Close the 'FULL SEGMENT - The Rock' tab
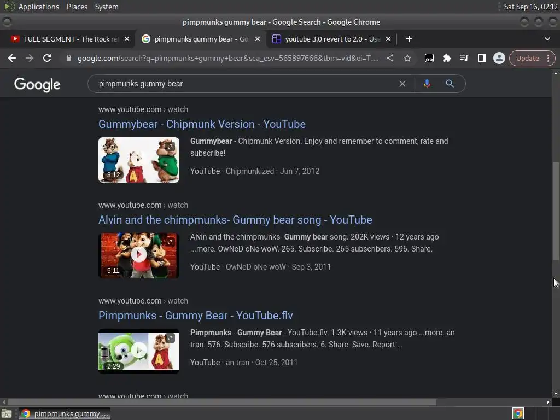 127,39
